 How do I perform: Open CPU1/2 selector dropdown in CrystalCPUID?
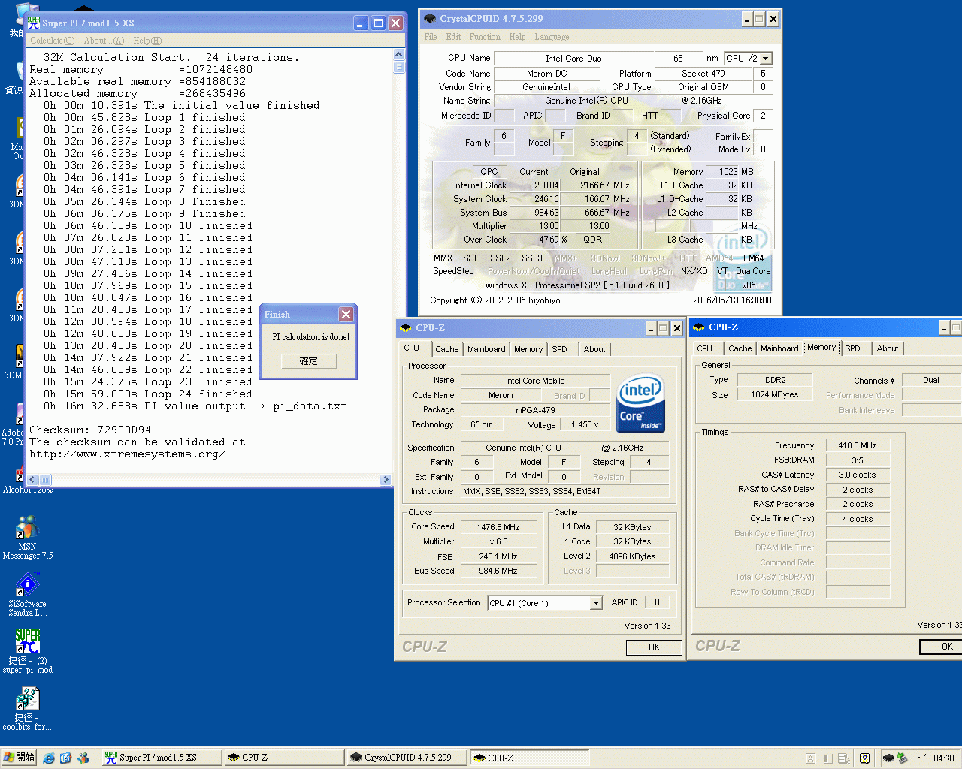coord(766,58)
